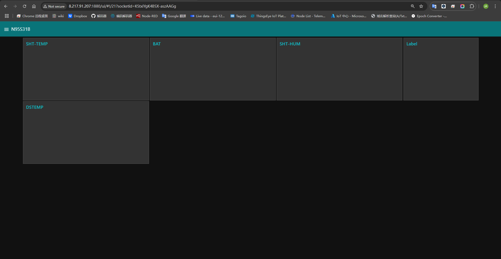Image resolution: width=501 pixels, height=259 pixels.
Task: Click the Label panel title
Action: coord(412,44)
